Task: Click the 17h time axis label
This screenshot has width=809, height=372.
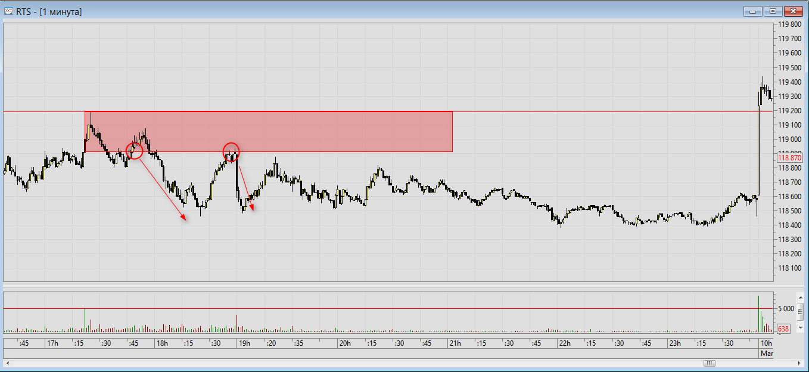Action: [52, 343]
